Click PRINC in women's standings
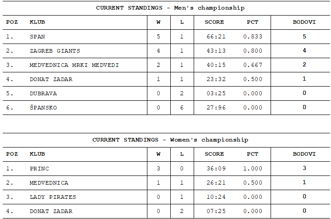Viewport: 331px width, 219px height. click(x=39, y=169)
